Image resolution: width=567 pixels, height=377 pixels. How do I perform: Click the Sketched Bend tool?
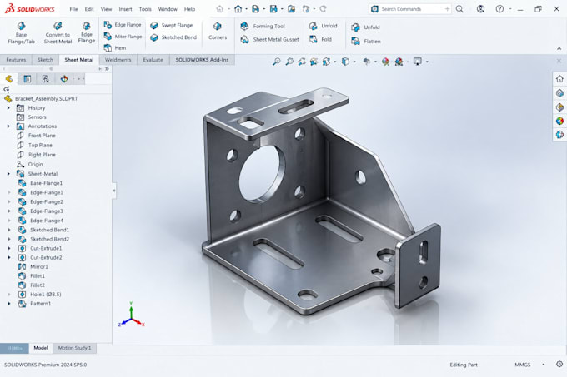(x=173, y=37)
